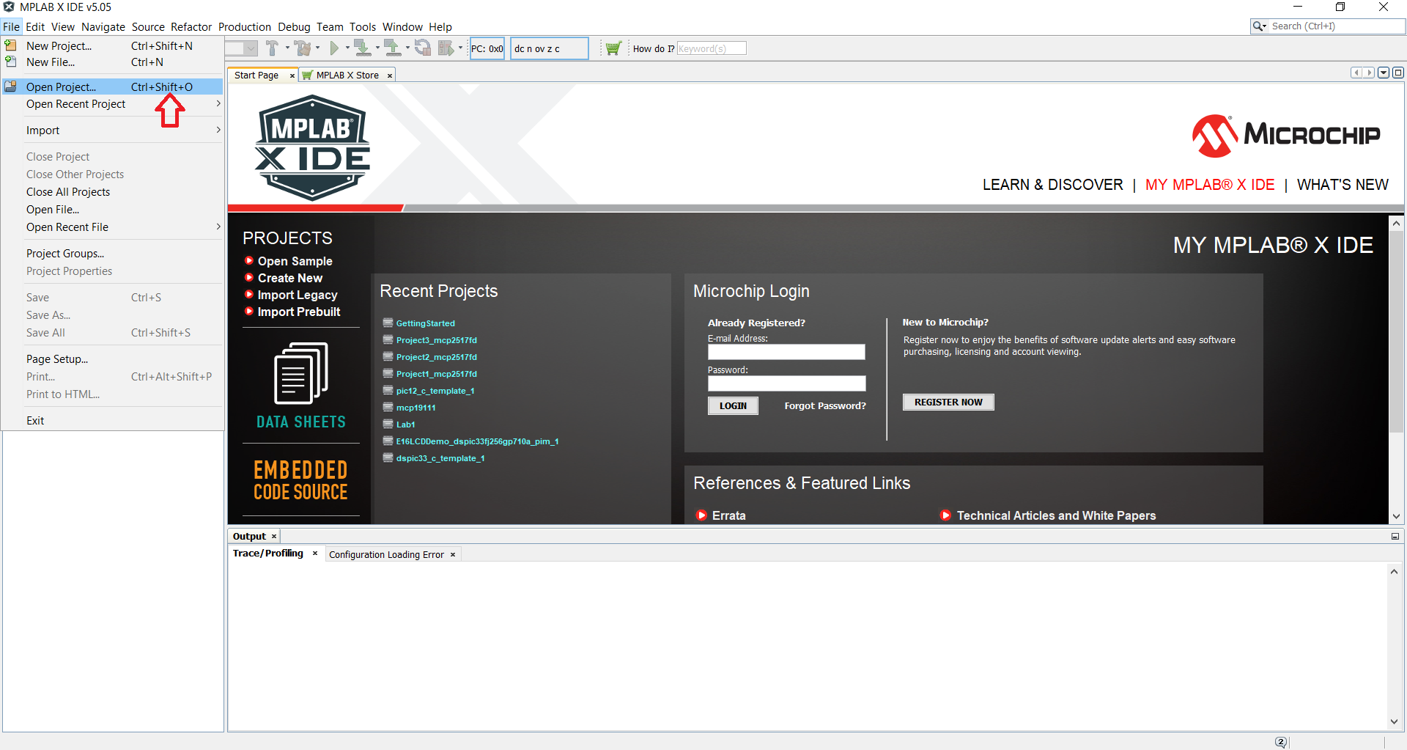
Task: Click the Forgot Password link
Action: click(824, 406)
